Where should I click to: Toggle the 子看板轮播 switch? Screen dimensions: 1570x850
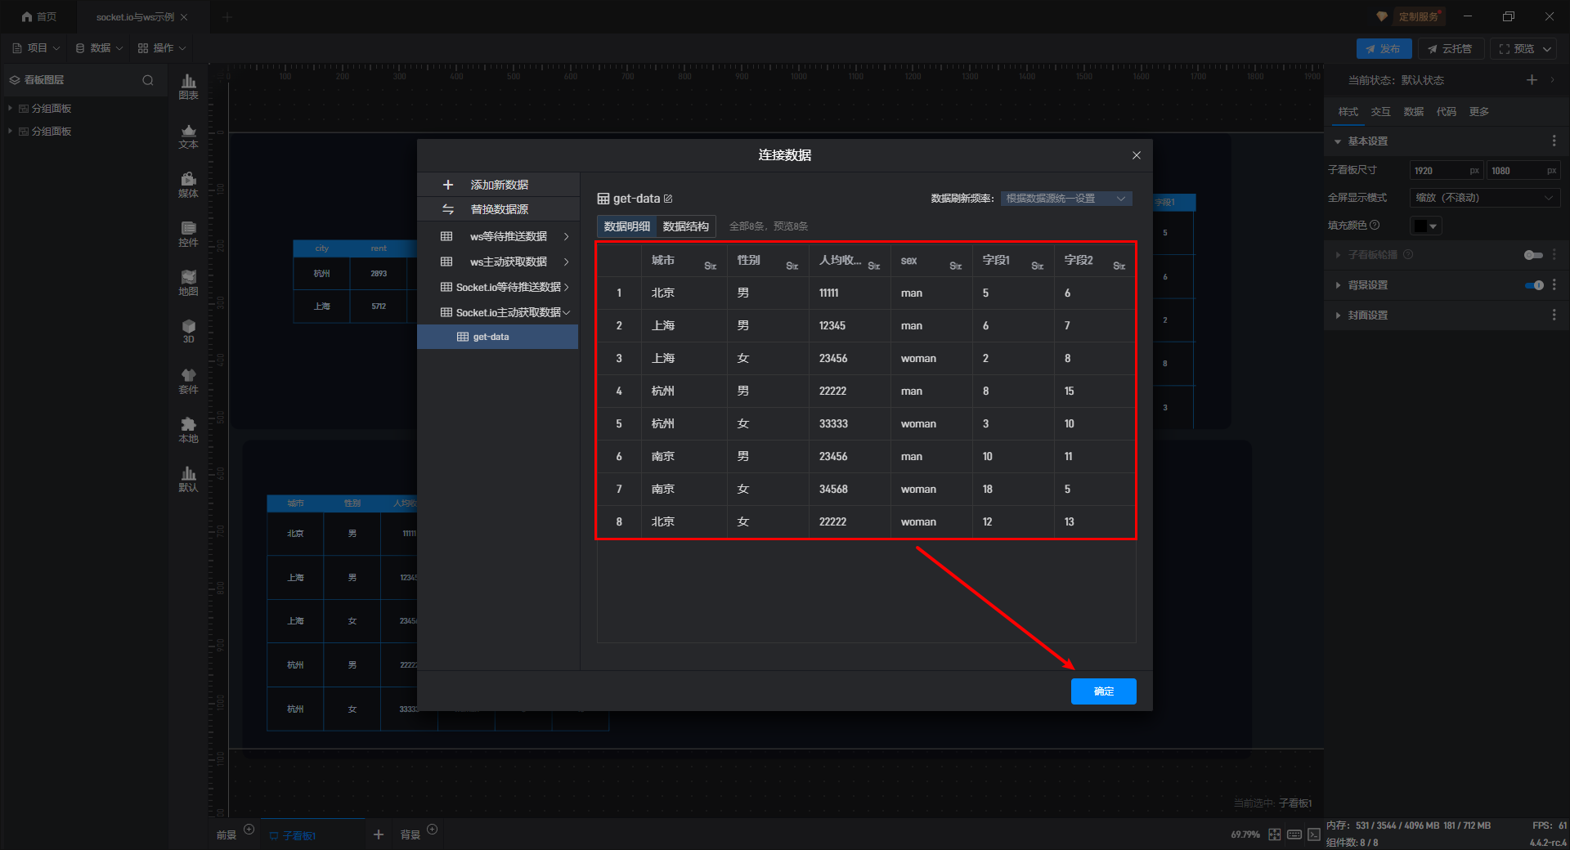pos(1533,255)
